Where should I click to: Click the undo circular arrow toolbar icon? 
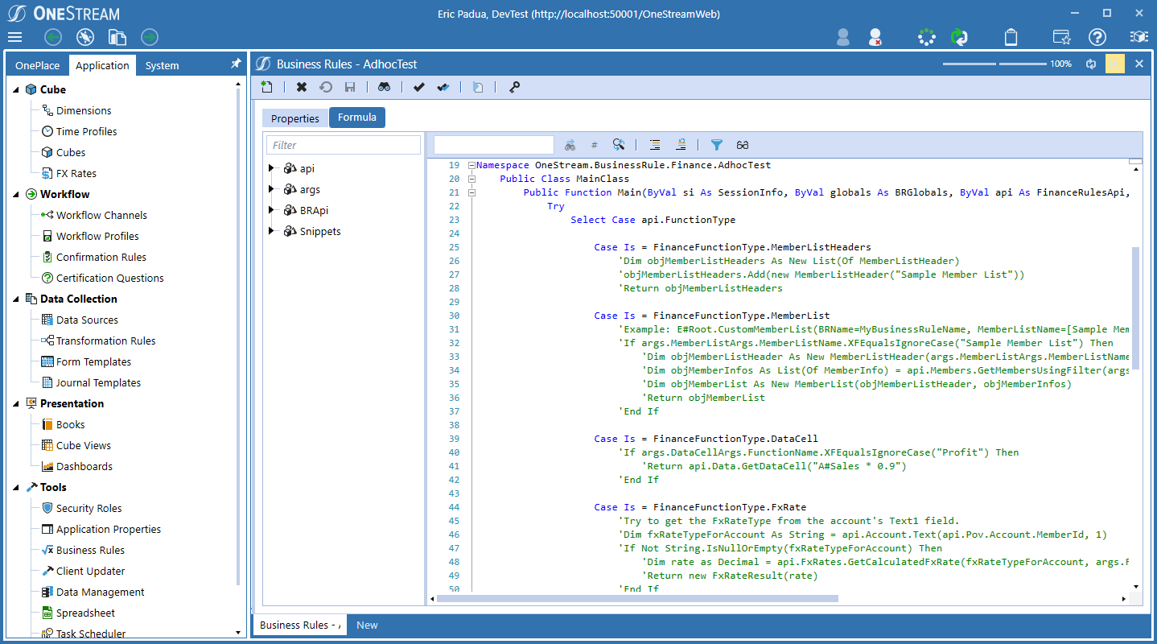tap(326, 87)
